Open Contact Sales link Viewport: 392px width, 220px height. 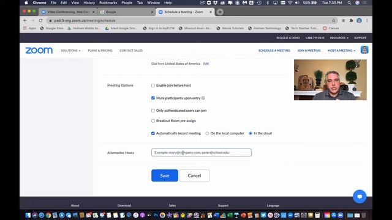131,50
